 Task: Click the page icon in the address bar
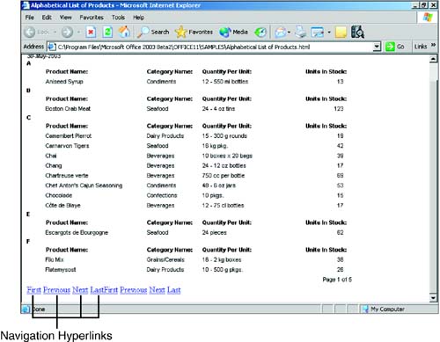[52, 47]
